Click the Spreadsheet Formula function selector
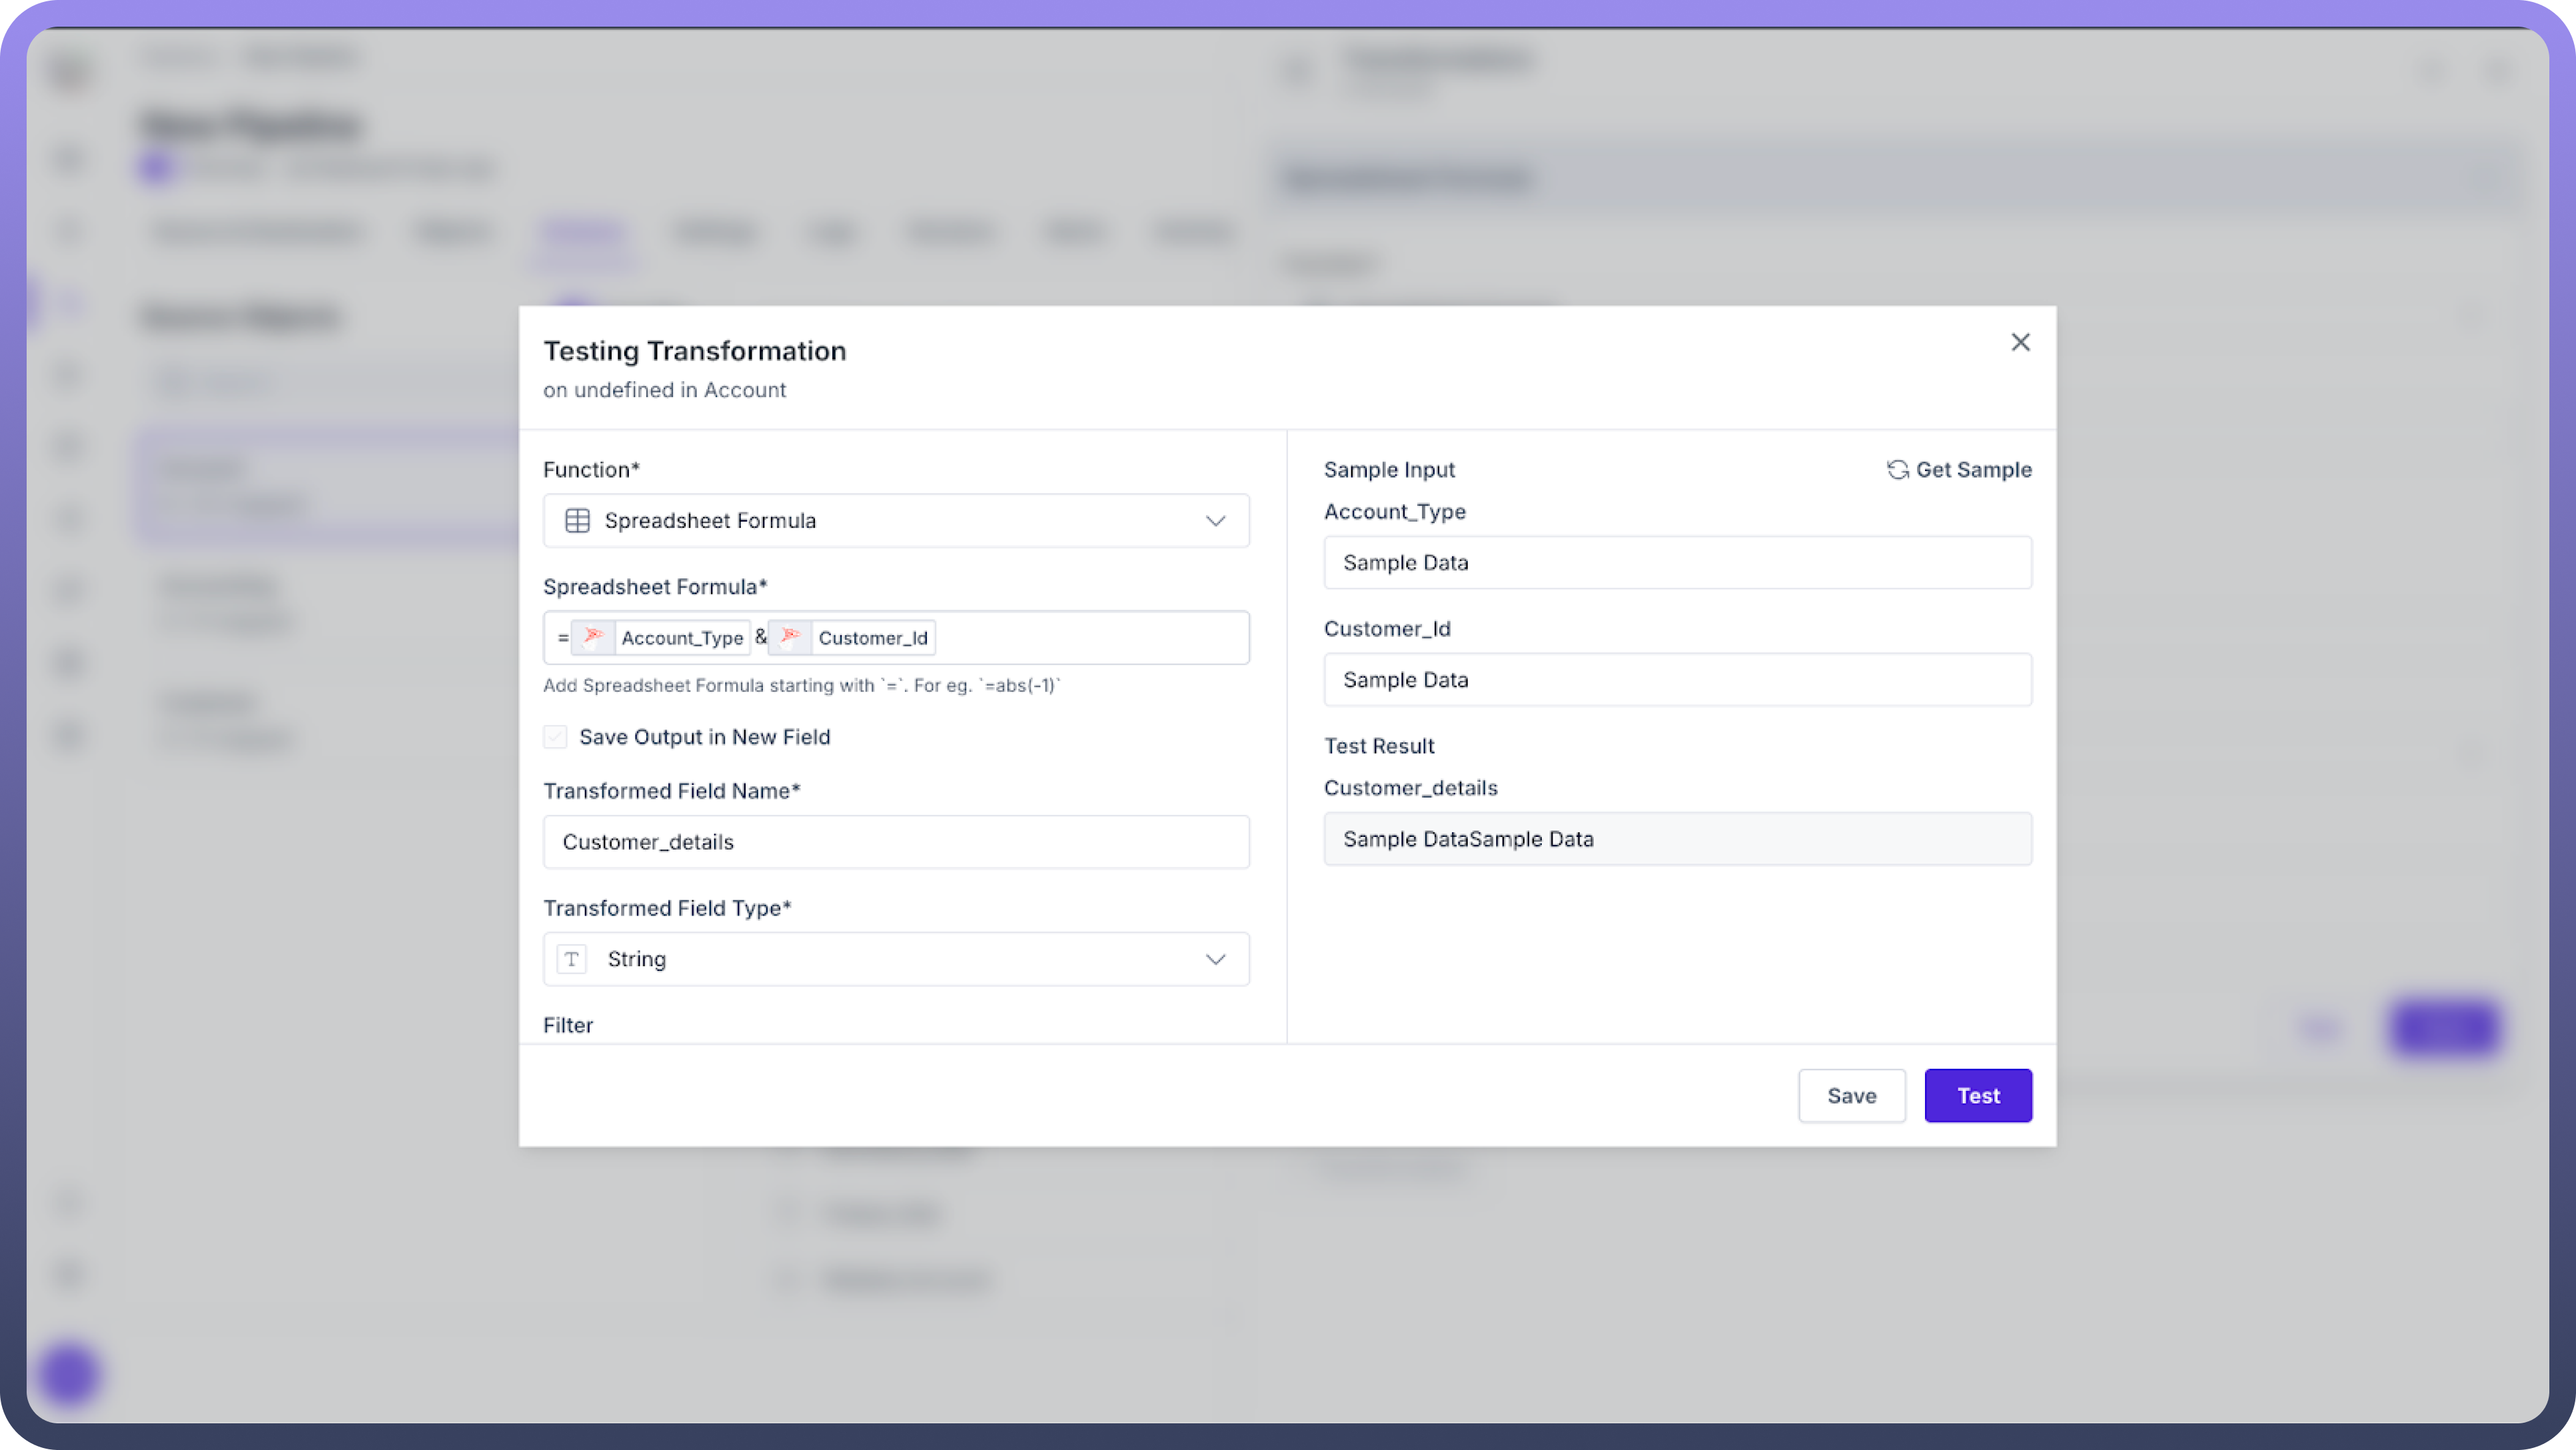The width and height of the screenshot is (2576, 1450). [x=880, y=521]
